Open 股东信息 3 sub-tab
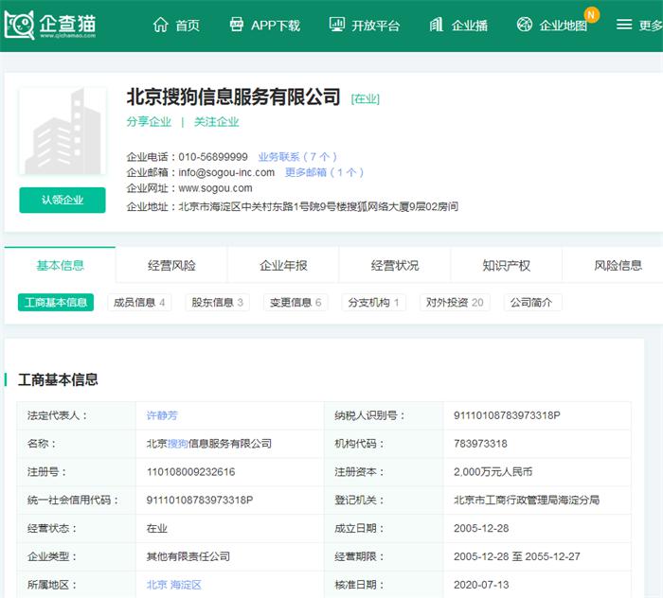663x598 pixels. [x=217, y=303]
